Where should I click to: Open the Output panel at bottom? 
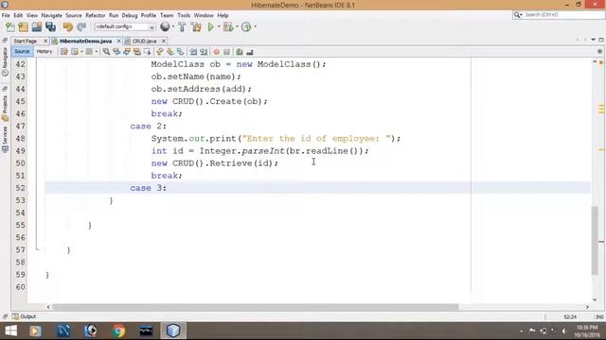[24, 316]
